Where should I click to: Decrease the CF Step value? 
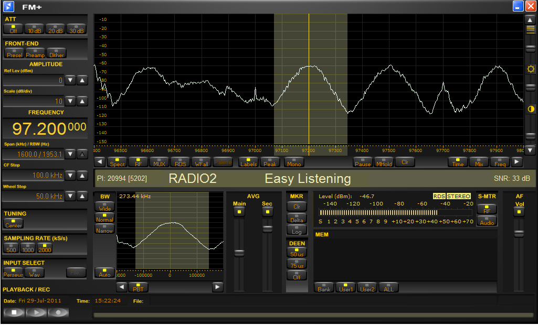click(x=71, y=175)
